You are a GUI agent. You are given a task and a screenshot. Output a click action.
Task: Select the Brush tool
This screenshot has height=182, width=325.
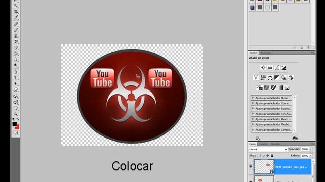[x=16, y=30]
